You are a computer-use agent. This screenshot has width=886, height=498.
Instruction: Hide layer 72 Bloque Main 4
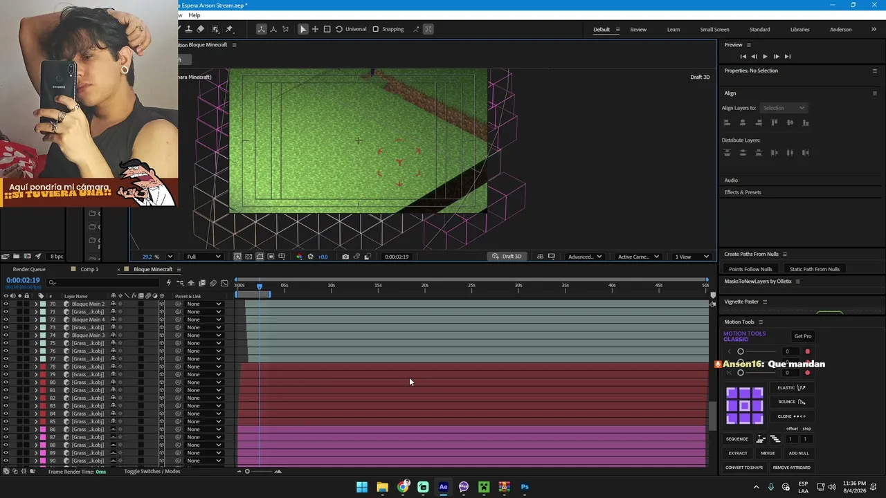click(x=6, y=320)
